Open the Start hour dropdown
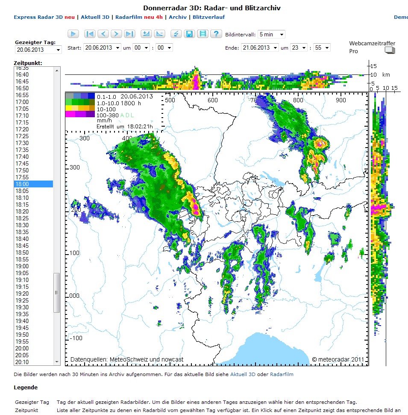The image size is (408, 415). click(141, 47)
